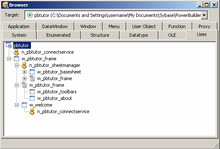Select the expanded m_pbtutor_frame label

pyautogui.click(x=47, y=85)
